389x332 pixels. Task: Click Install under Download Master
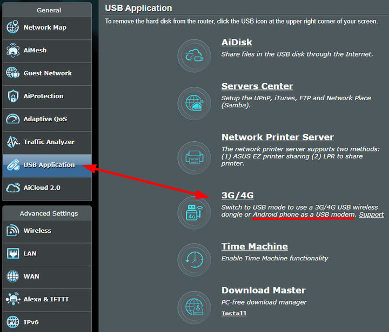234,313
